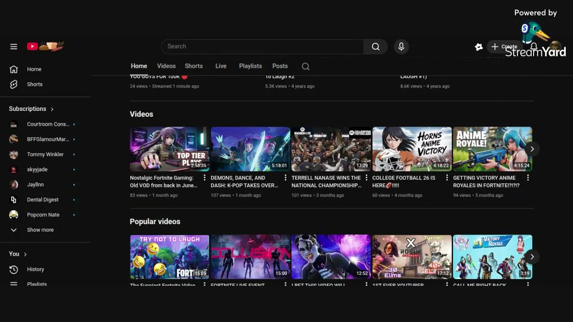Play the Collision 15:00 thumbnail

pos(250,257)
